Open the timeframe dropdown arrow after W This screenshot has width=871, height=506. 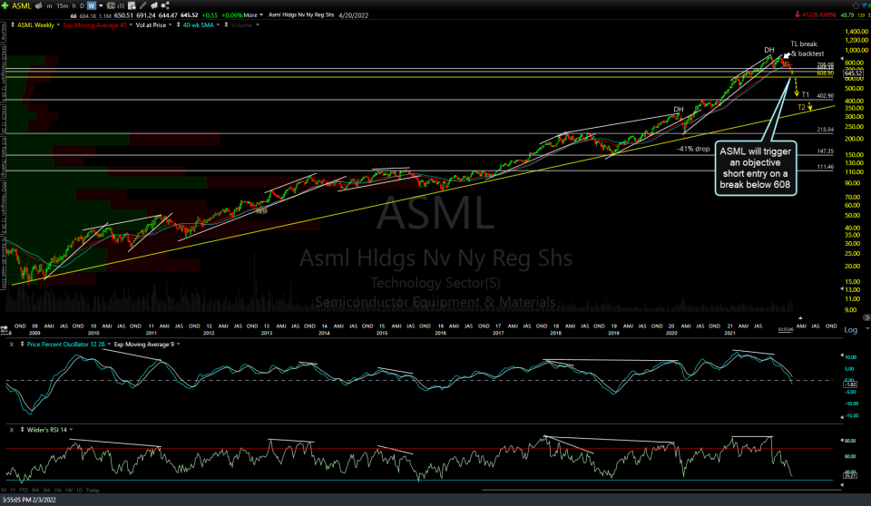tap(101, 5)
